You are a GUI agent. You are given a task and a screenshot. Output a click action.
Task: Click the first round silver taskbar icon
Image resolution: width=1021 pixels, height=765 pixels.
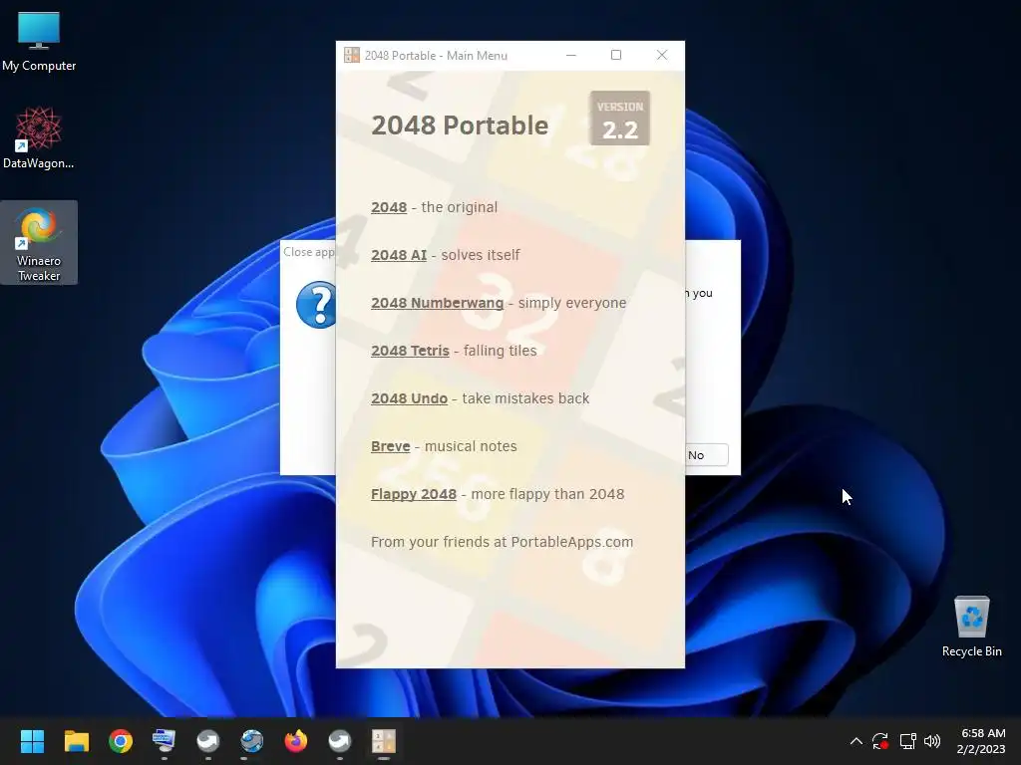coord(208,741)
